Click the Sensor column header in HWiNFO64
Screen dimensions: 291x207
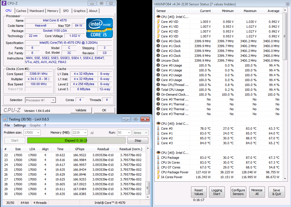coord(173,11)
